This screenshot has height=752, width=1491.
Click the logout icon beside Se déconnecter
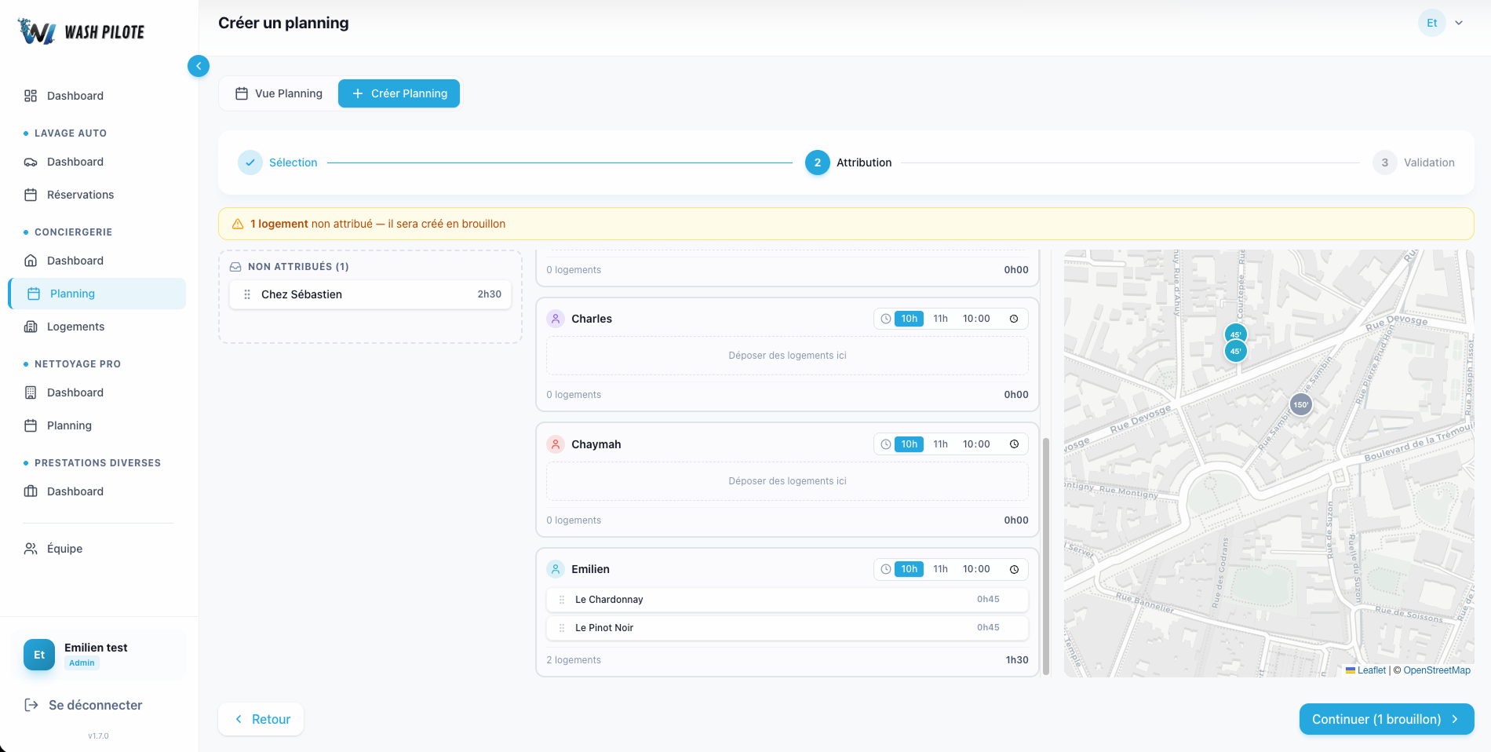click(x=31, y=705)
